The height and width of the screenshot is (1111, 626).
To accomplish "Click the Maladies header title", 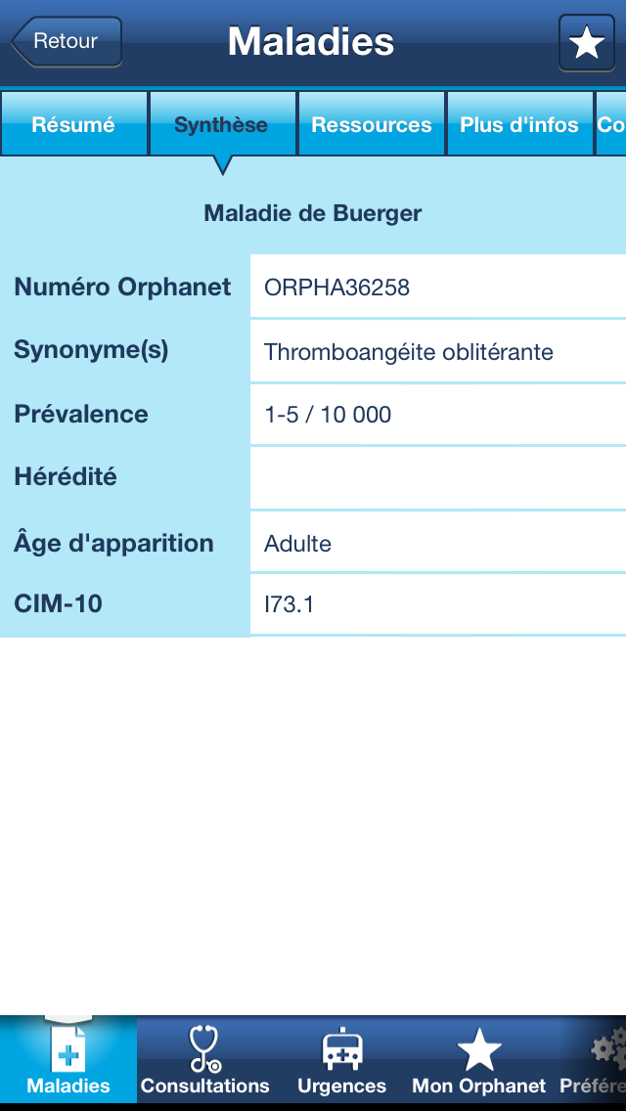I will point(311,42).
